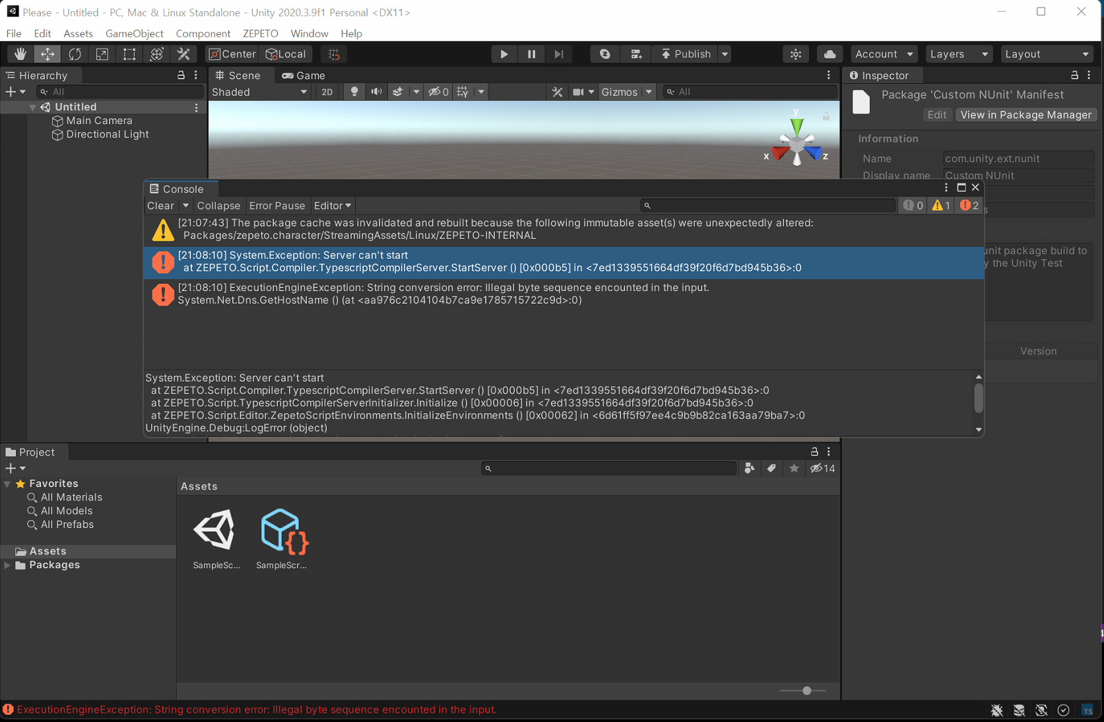This screenshot has width=1104, height=722.
Task: Click View in Package Manager button
Action: (x=1025, y=114)
